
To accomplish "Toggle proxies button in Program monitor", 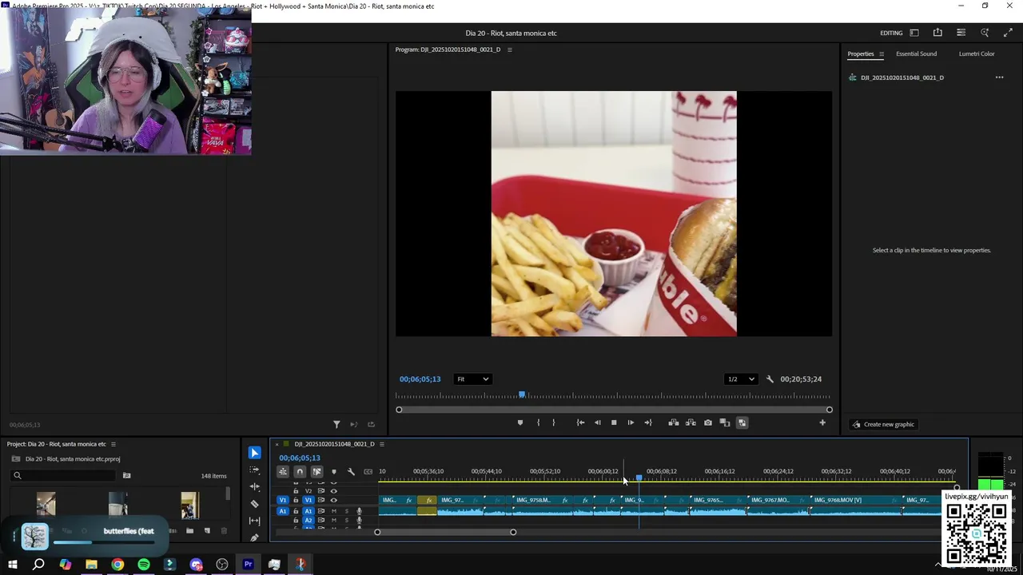I will click(742, 422).
